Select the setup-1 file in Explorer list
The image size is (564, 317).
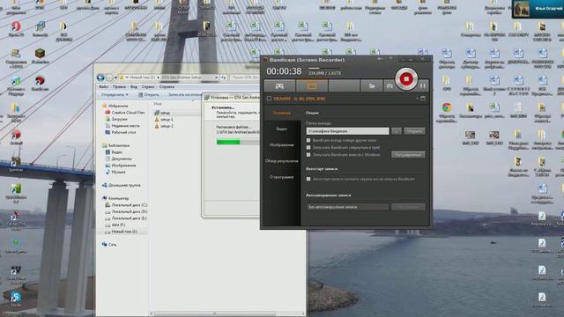coord(164,120)
